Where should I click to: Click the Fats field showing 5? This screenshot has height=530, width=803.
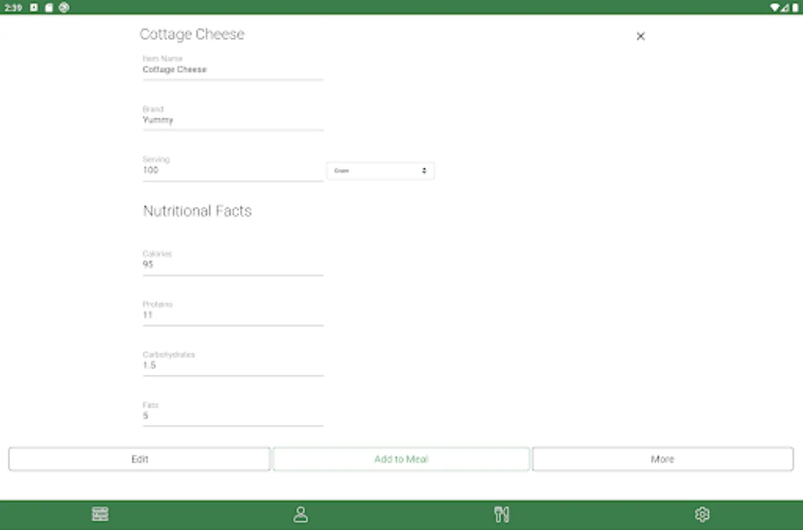coord(233,416)
